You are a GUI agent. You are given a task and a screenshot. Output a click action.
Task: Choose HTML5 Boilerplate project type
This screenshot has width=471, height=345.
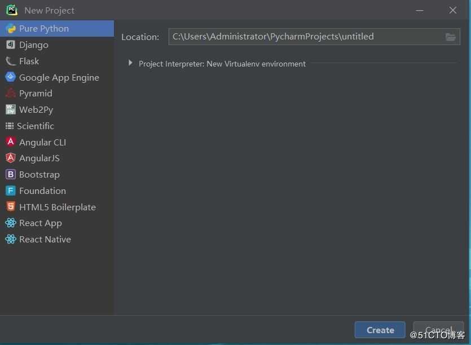[x=57, y=207]
